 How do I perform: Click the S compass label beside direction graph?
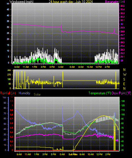coord(124,79)
